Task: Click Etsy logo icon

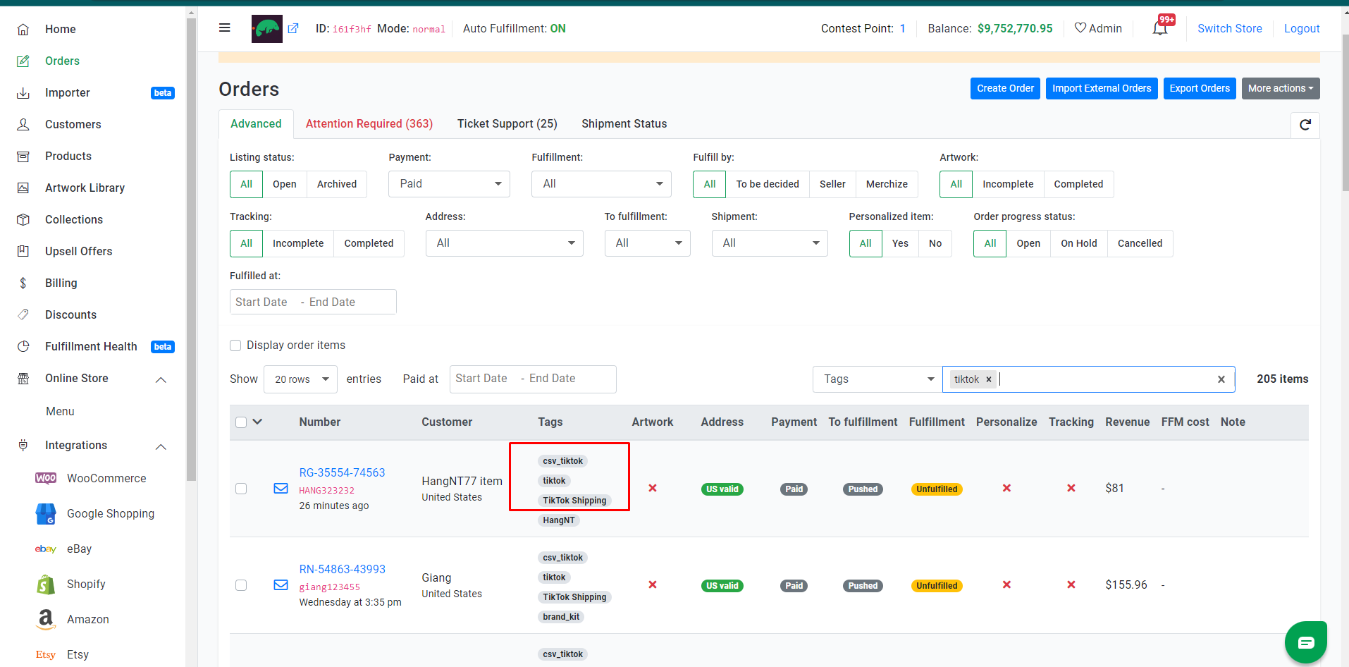Action: coord(46,655)
